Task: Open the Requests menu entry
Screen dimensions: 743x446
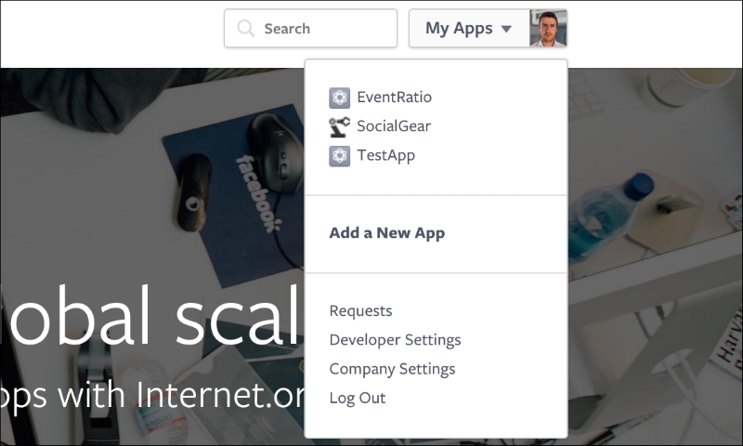Action: pos(360,311)
